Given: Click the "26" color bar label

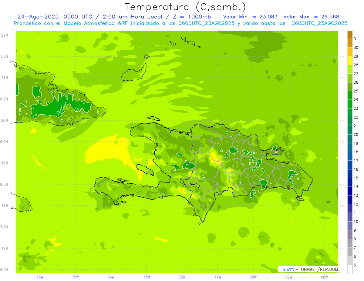Looking at the screenshot, I should [356, 82].
